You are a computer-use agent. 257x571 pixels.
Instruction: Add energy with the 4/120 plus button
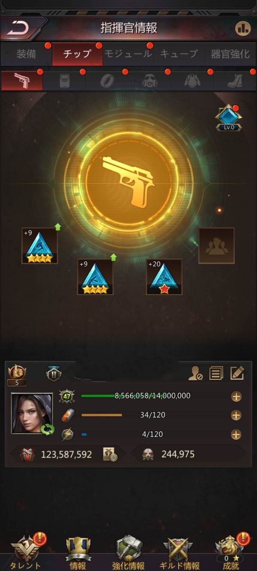pyautogui.click(x=236, y=434)
